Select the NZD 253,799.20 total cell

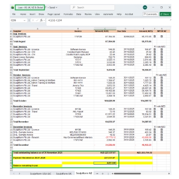click(x=144, y=153)
